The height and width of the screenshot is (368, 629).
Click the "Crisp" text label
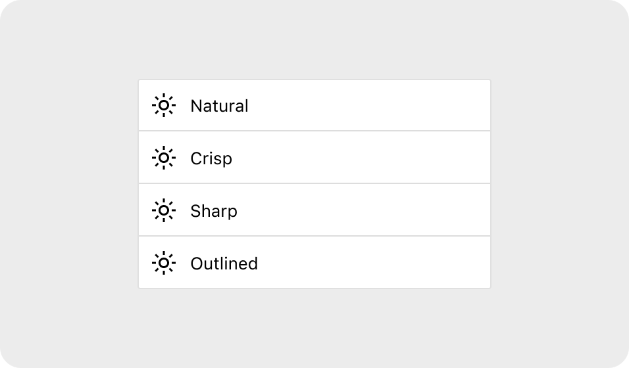pos(211,158)
